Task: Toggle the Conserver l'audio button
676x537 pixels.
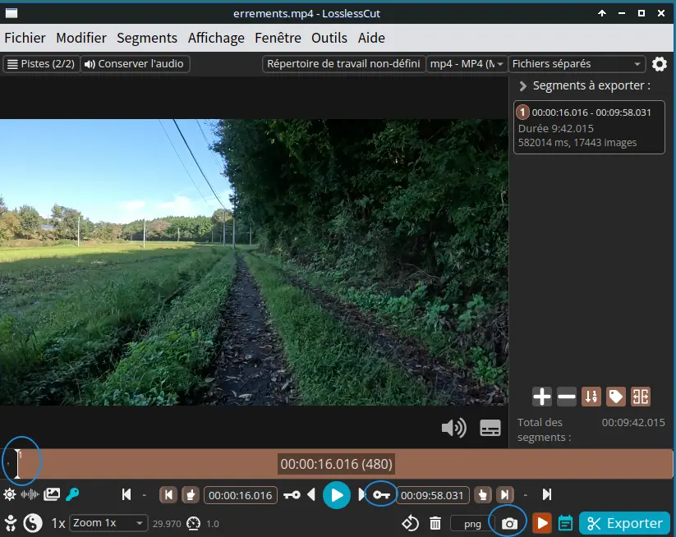Action: point(136,64)
